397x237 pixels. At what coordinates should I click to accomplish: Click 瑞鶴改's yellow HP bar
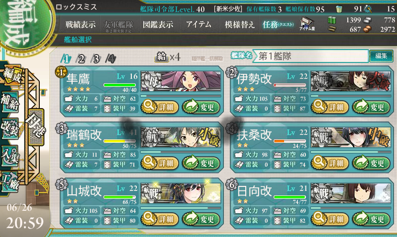coord(120,141)
